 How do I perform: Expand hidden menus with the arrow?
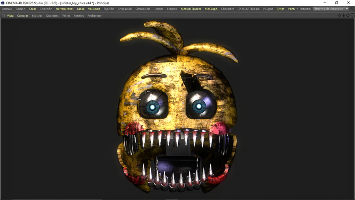coord(297,9)
